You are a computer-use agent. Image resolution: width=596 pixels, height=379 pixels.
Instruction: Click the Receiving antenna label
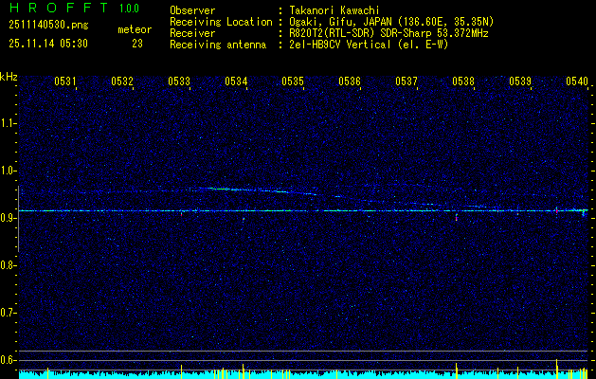218,45
